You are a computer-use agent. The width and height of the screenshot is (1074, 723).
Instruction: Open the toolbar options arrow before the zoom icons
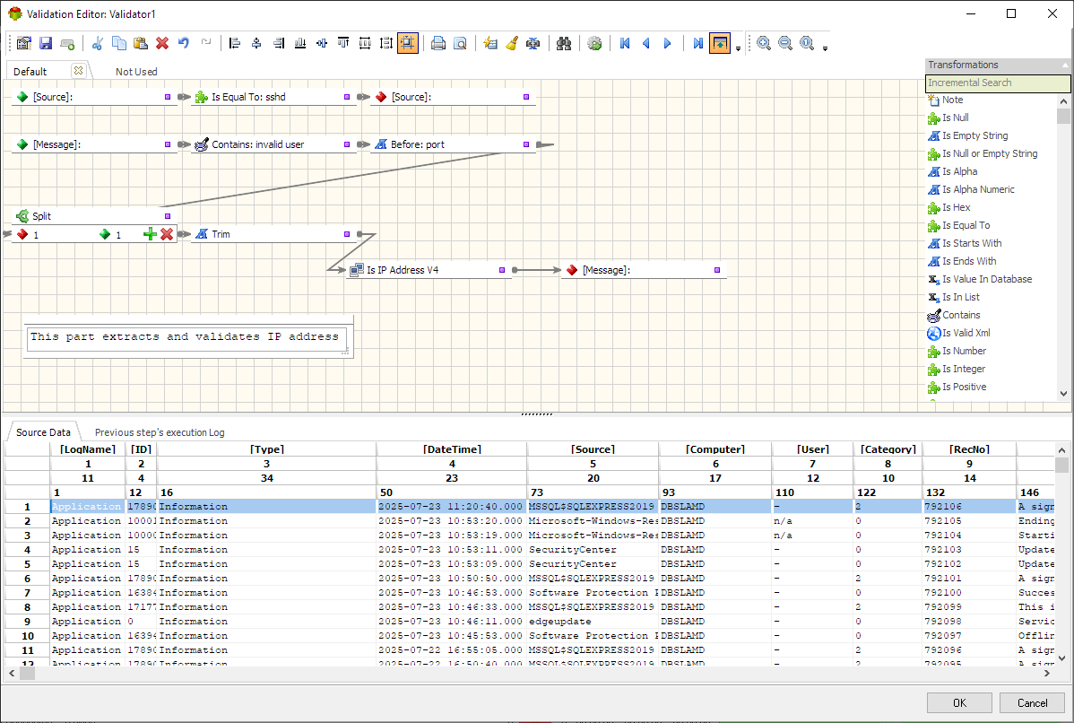tap(738, 48)
